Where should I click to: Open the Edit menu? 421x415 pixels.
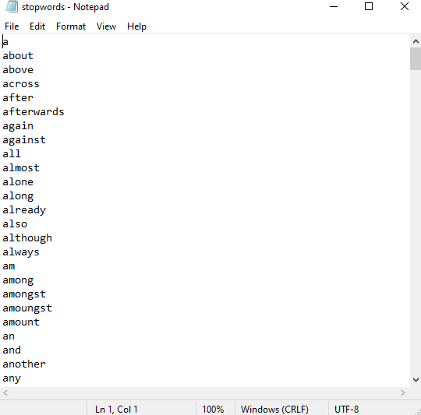click(x=37, y=26)
